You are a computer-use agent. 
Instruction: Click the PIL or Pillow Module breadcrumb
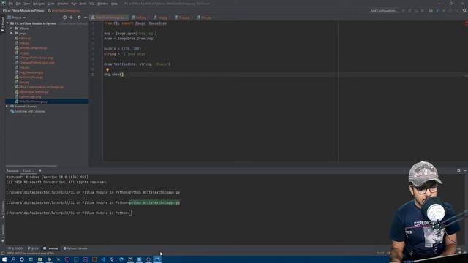click(x=23, y=10)
